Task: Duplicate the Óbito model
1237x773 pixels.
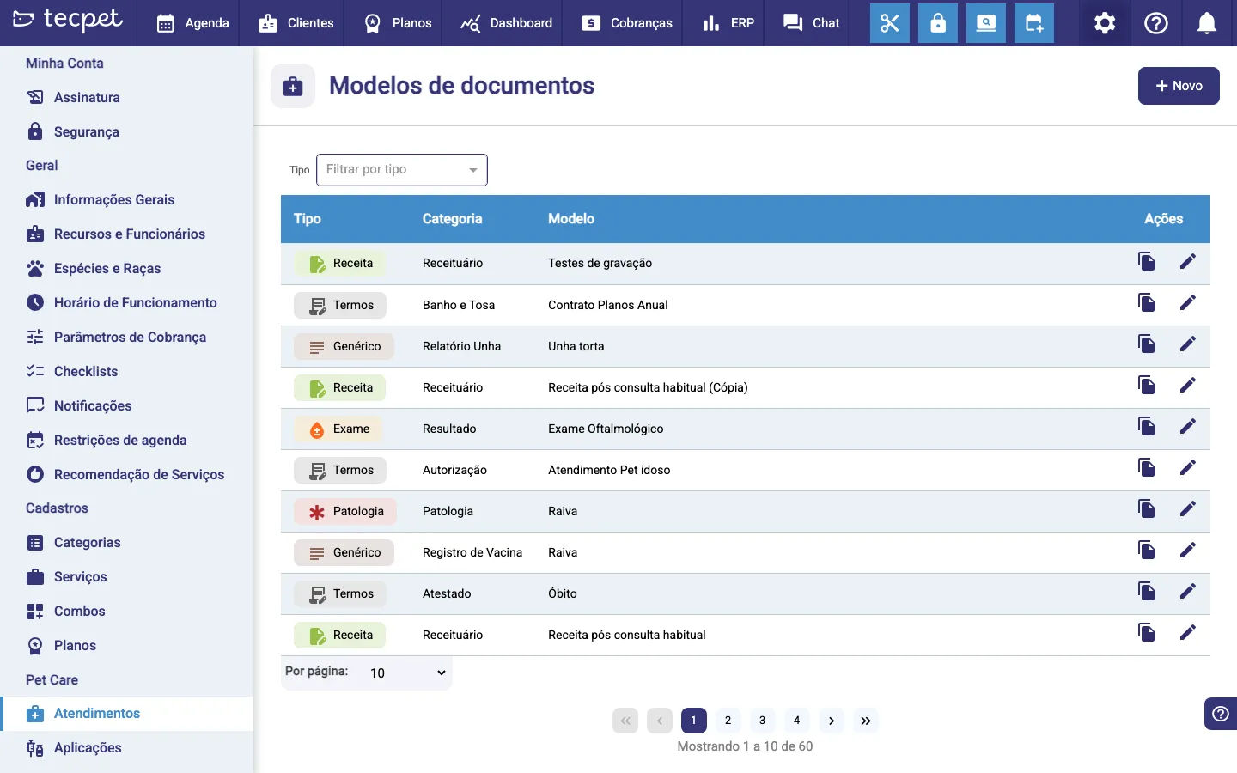Action: tap(1146, 591)
